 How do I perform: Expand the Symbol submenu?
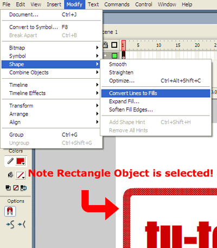51,56
